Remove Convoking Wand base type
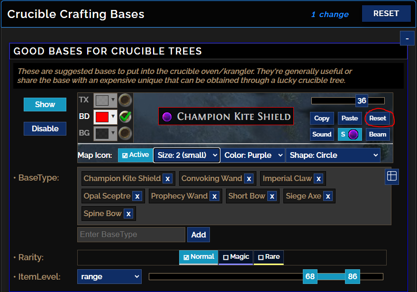417x292 pixels. point(249,179)
